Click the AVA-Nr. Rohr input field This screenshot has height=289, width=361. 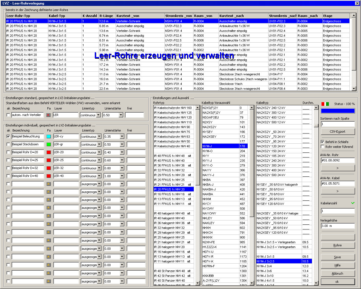[x=338, y=160]
